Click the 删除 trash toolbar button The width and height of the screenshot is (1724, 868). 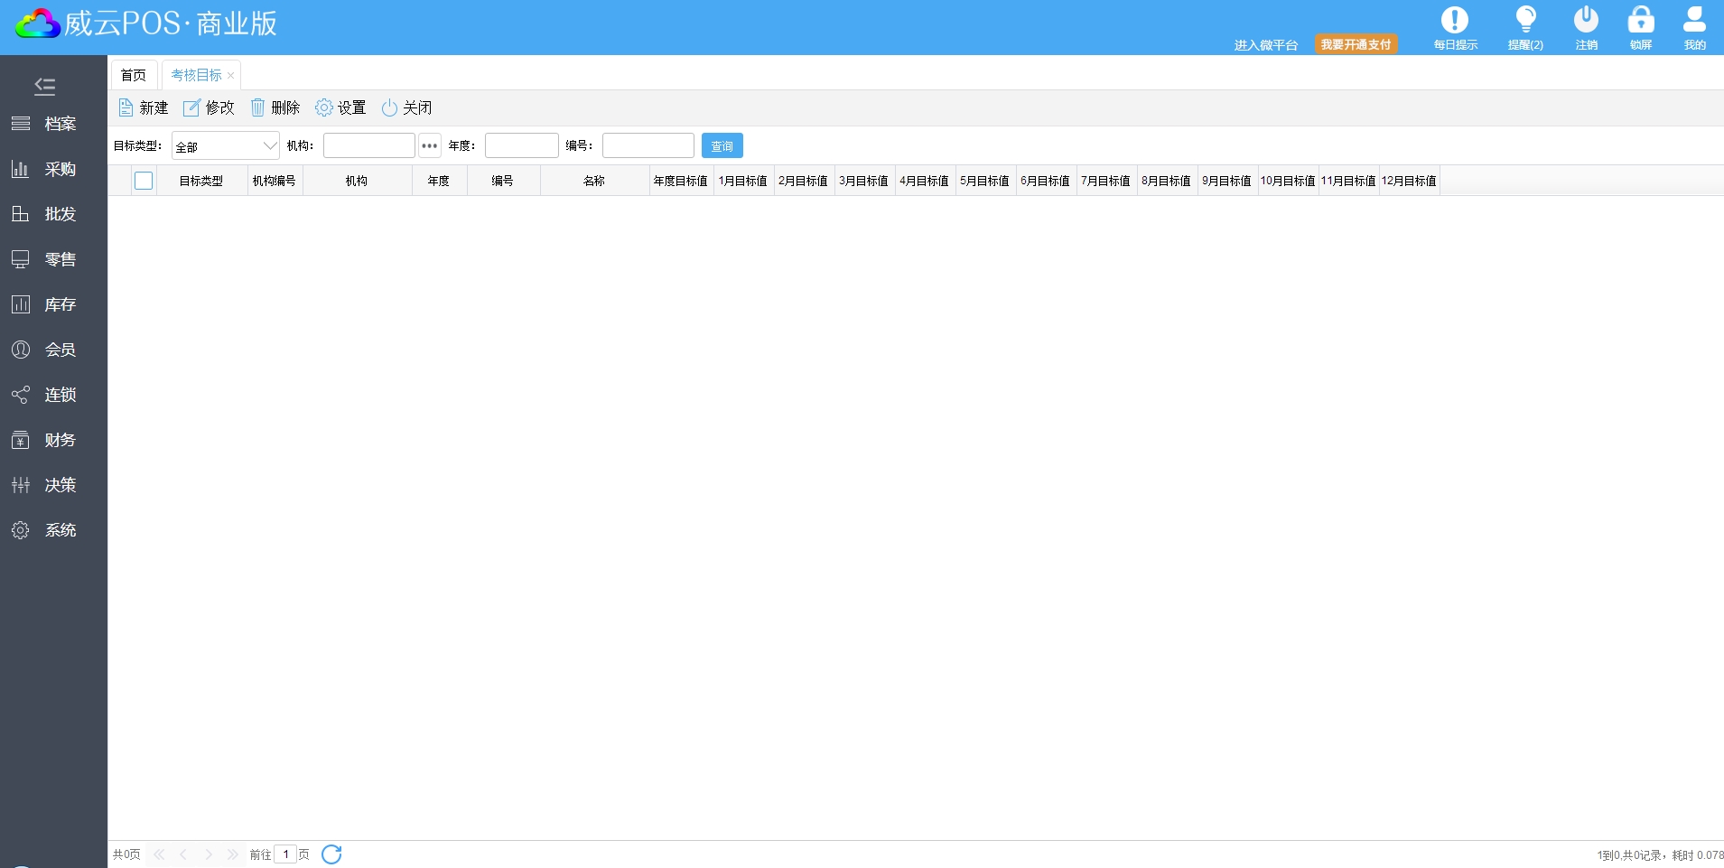275,108
